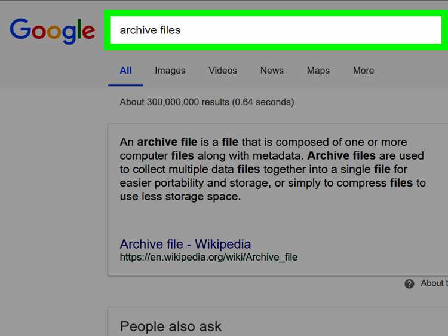Image resolution: width=448 pixels, height=336 pixels.
Task: Open the Maps tab
Action: click(x=318, y=71)
